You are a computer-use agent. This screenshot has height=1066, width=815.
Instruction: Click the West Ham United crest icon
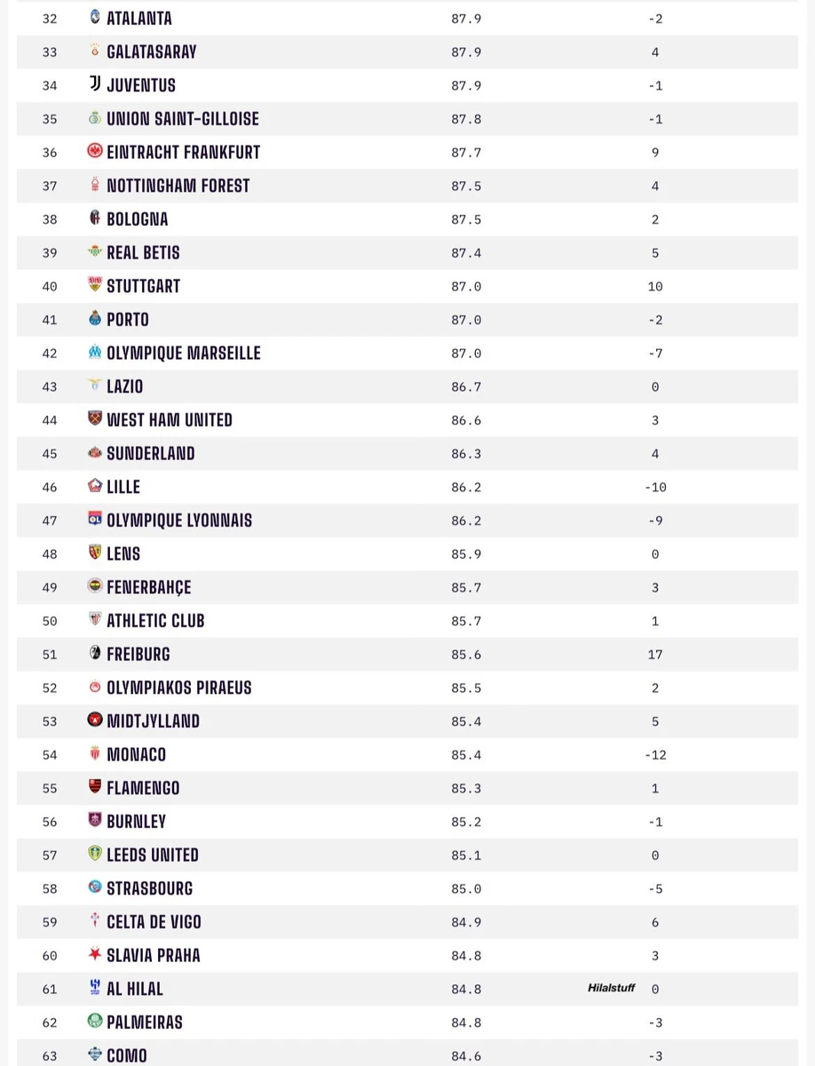[x=95, y=418]
